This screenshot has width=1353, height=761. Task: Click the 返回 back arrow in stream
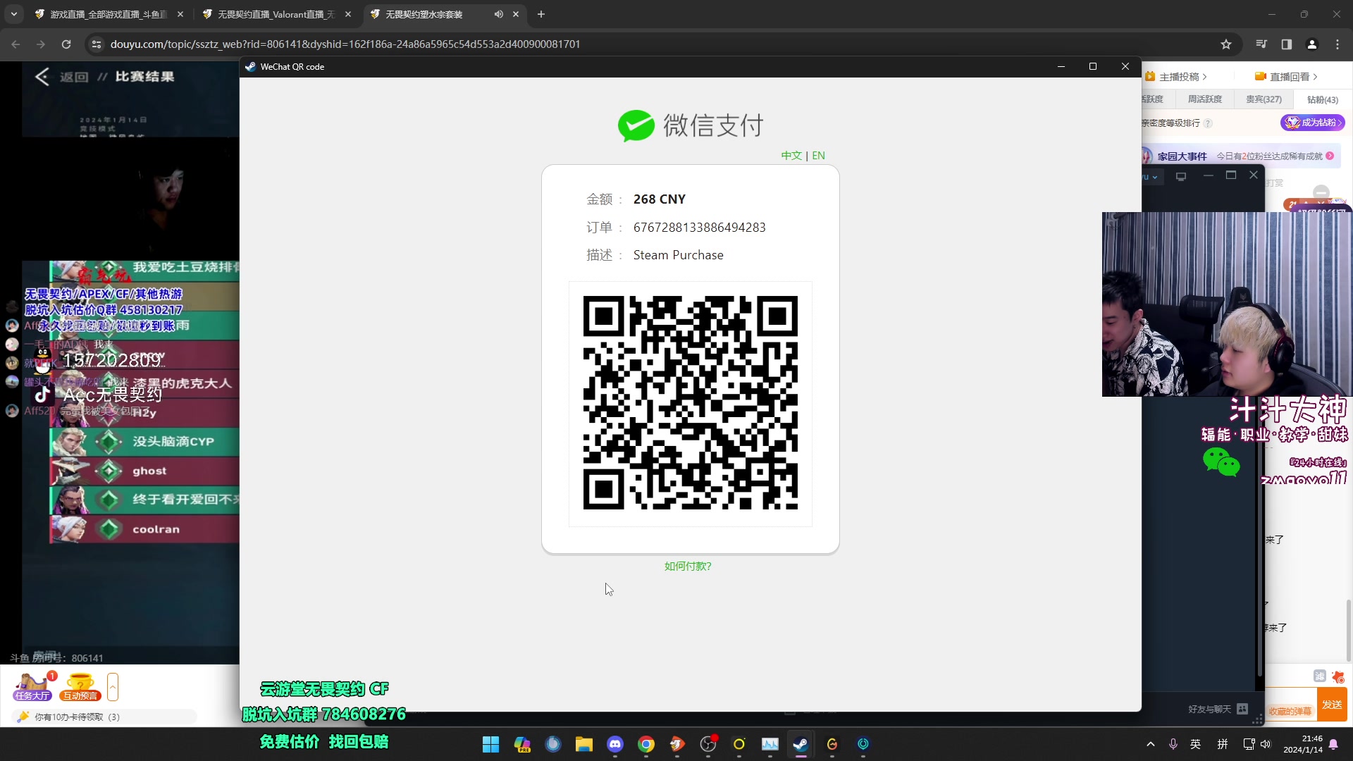click(42, 77)
